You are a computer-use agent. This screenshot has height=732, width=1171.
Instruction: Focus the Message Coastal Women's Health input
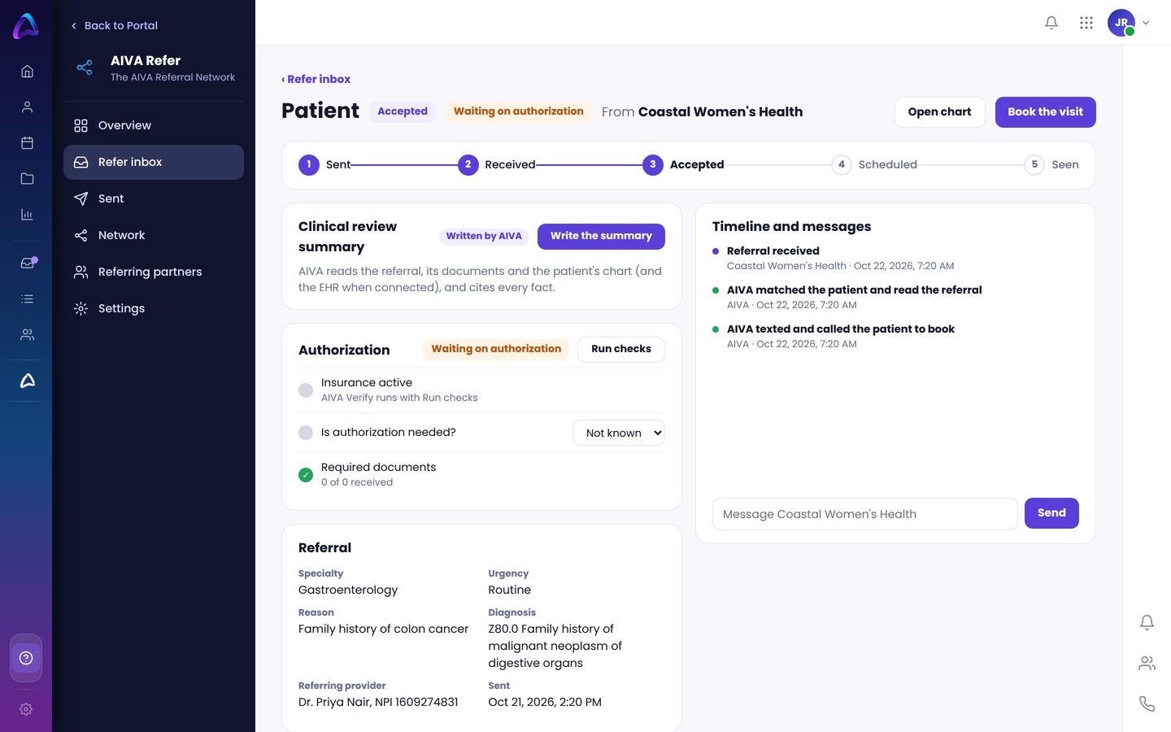865,514
